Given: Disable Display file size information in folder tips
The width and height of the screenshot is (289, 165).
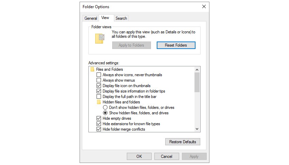Looking at the screenshot, I should (x=99, y=91).
